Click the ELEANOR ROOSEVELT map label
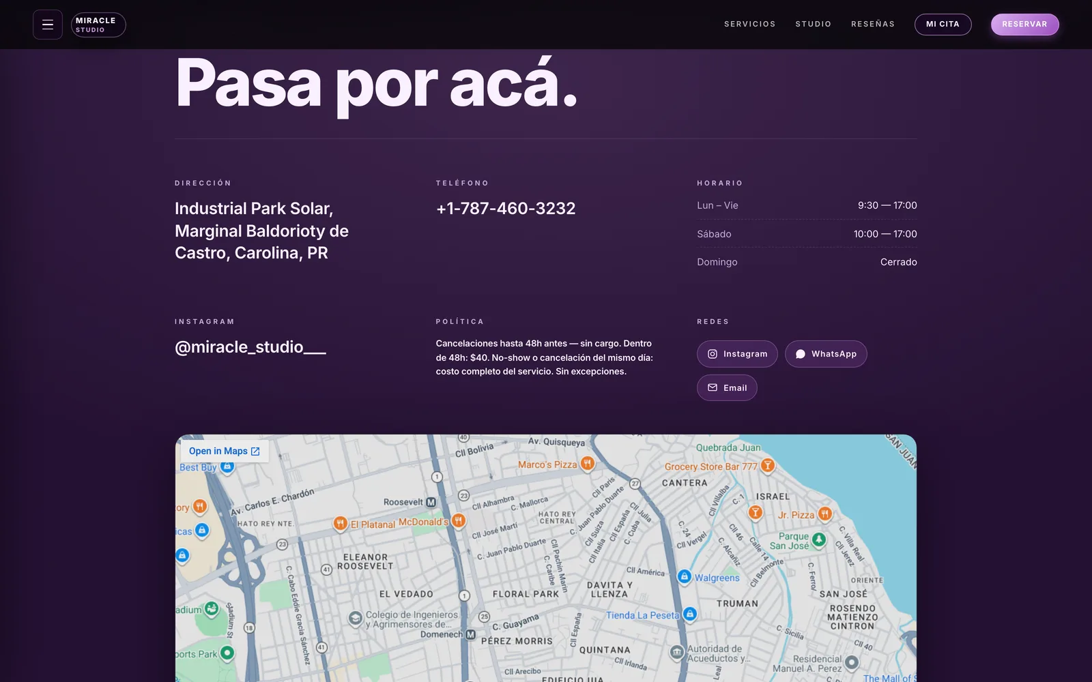 365,561
